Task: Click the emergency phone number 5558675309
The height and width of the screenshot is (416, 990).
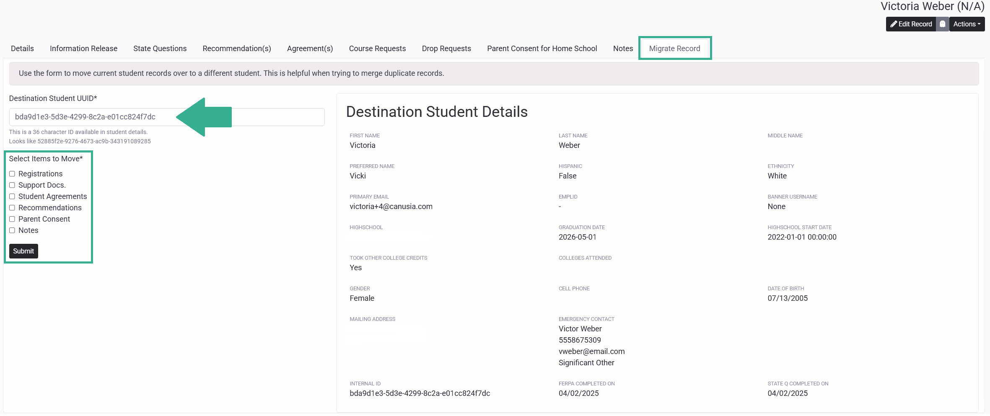Action: (x=580, y=340)
